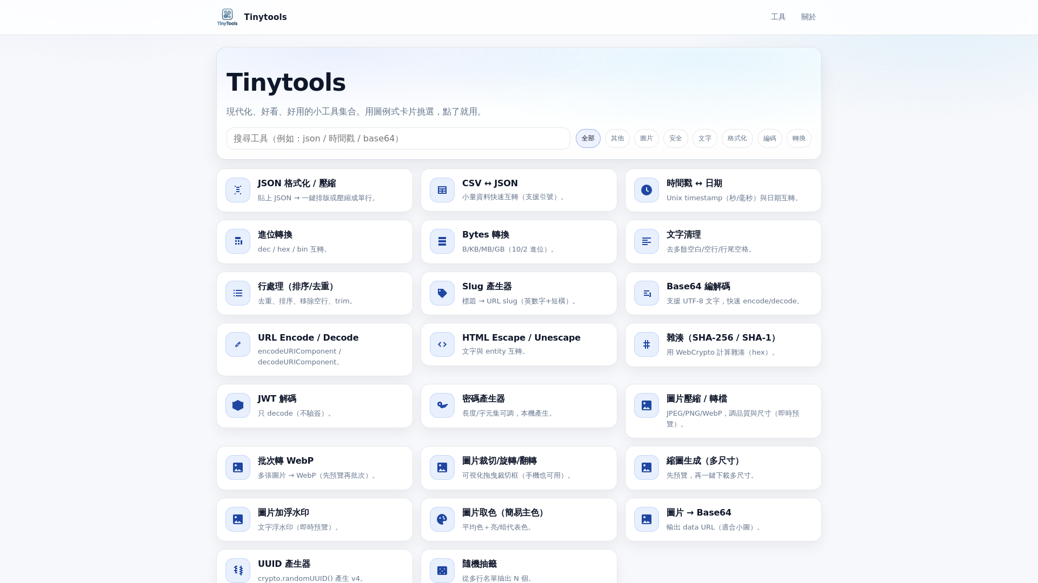
Task: Click the 文字清理 lines icon
Action: pyautogui.click(x=647, y=241)
